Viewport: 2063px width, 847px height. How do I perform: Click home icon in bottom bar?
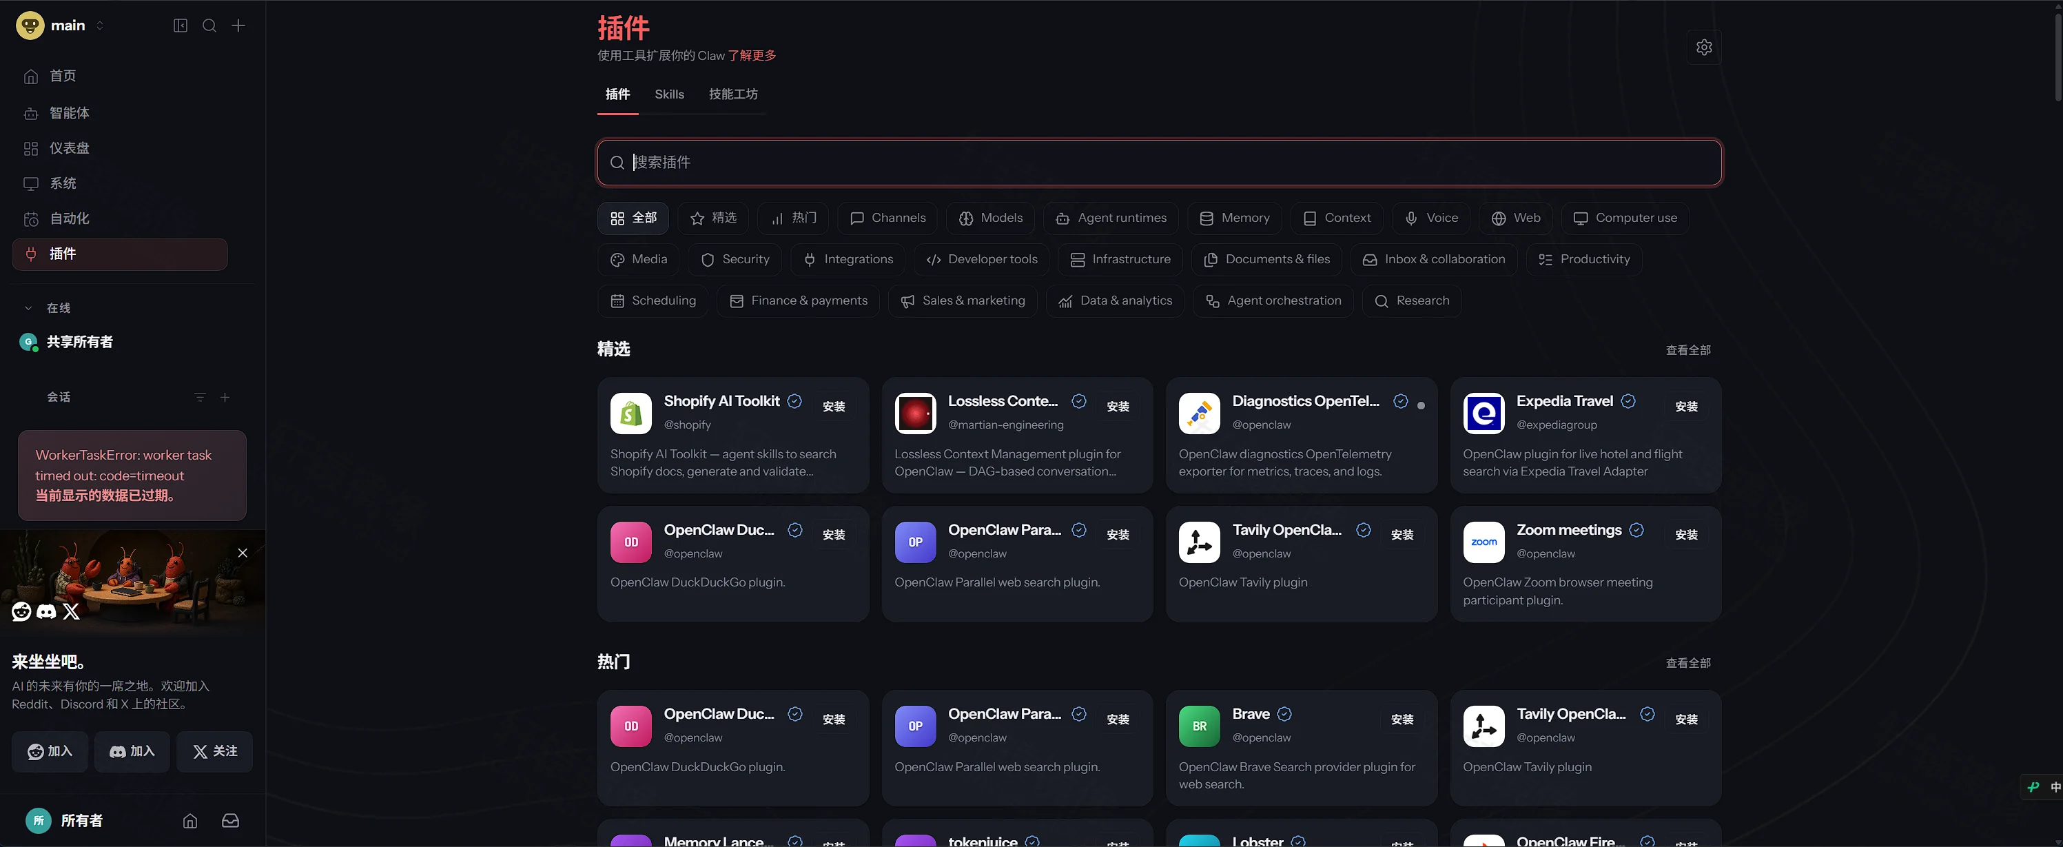click(189, 821)
